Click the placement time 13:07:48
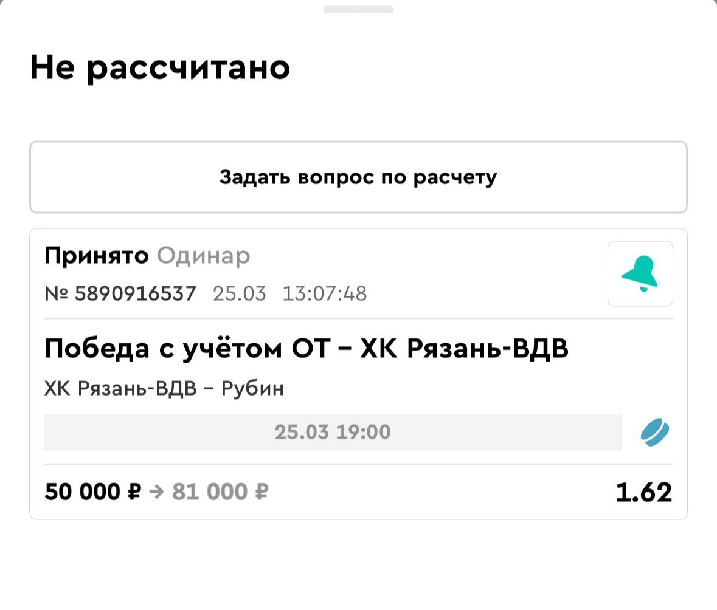Screen dimensions: 717x610 [324, 294]
